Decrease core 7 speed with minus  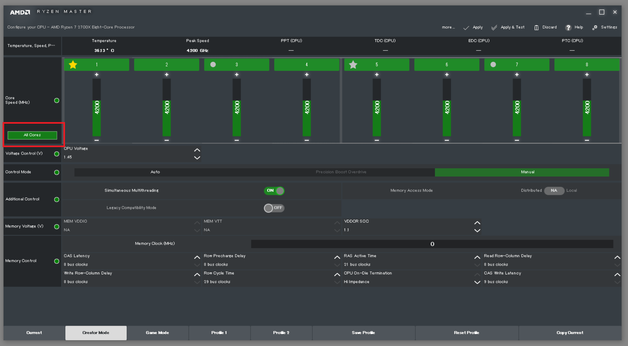coord(517,140)
